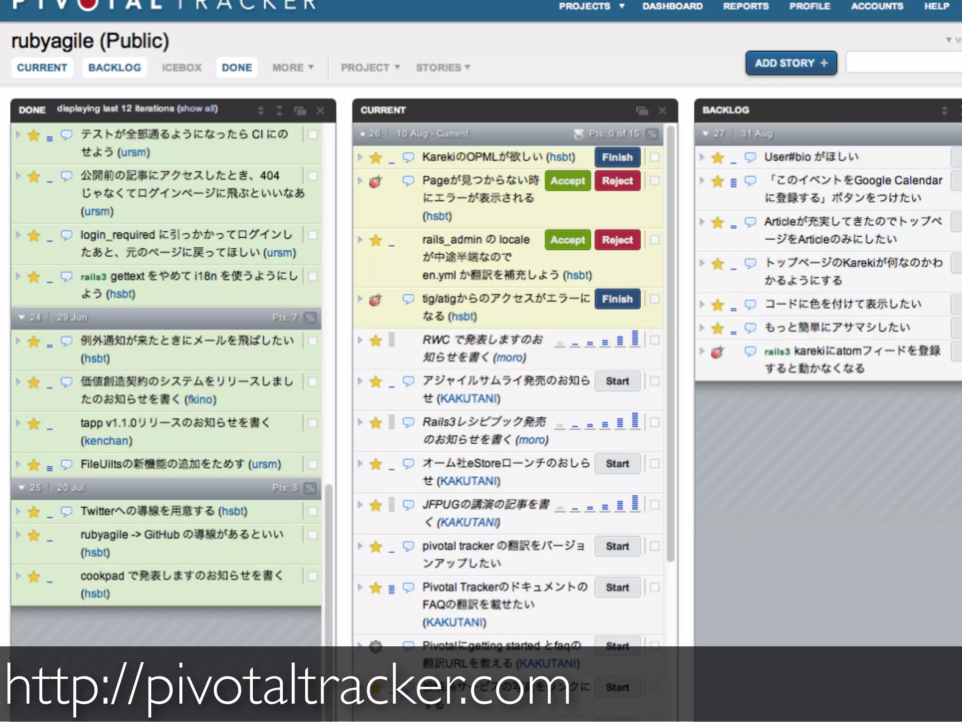Select checkbox for Pageが見つからない時 story
This screenshot has width=962, height=722.
[x=655, y=181]
